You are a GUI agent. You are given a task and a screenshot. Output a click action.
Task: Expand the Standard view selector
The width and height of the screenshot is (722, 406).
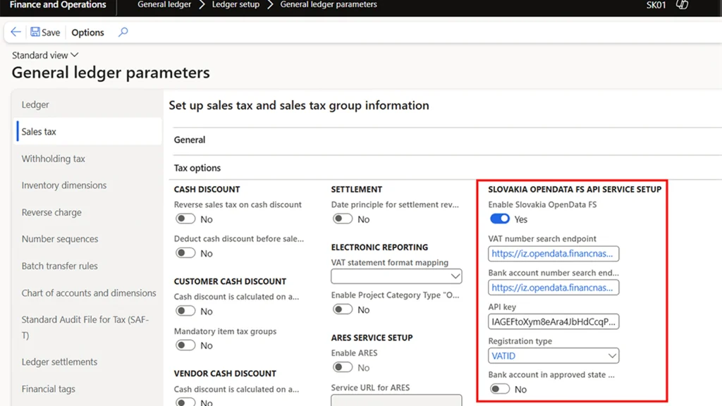(x=45, y=55)
